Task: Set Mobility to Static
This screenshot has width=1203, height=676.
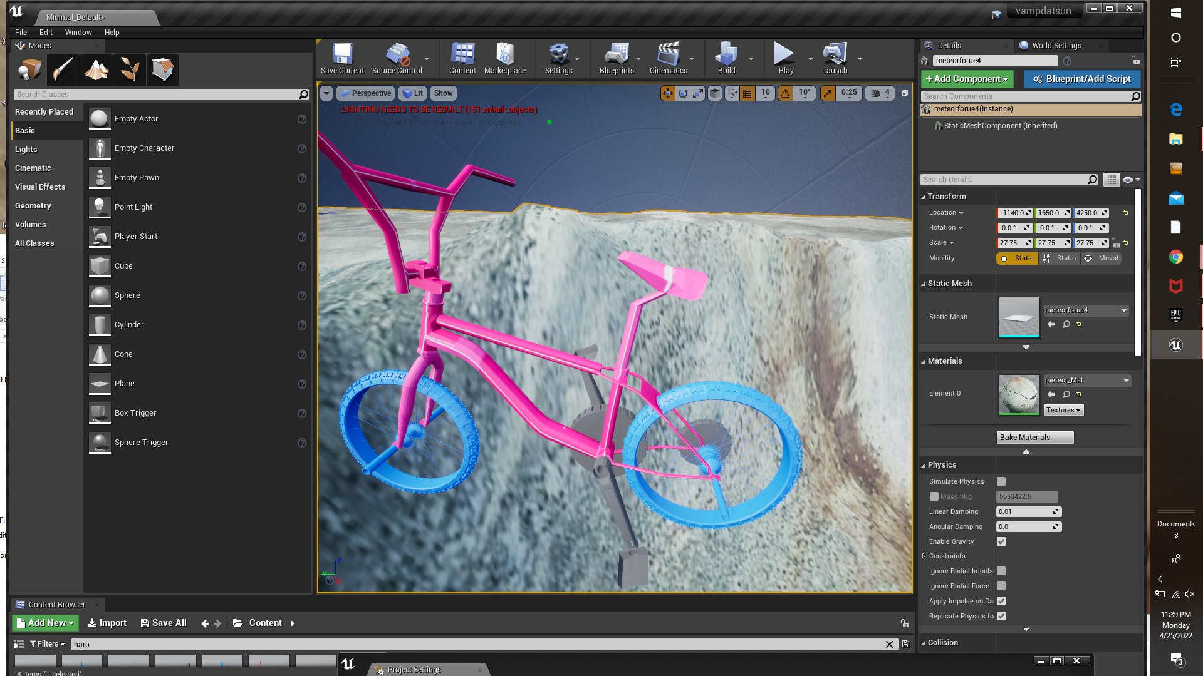Action: tap(1017, 259)
